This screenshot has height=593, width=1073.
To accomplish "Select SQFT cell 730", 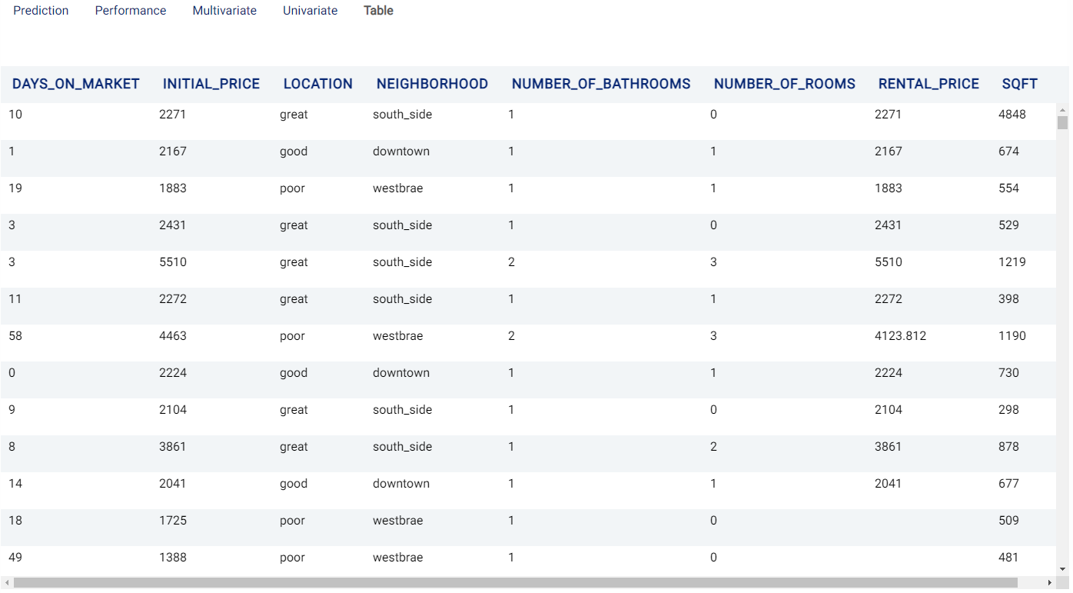I will pos(1009,373).
